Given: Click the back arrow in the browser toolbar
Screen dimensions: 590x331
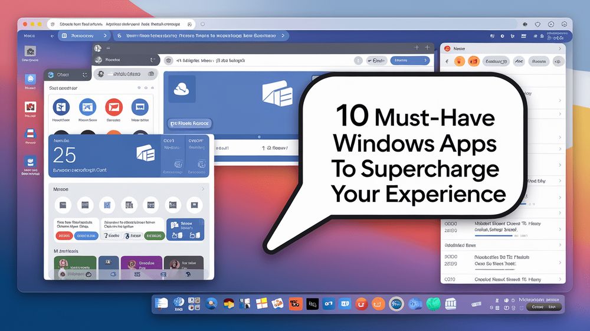Looking at the screenshot, I should (53, 36).
